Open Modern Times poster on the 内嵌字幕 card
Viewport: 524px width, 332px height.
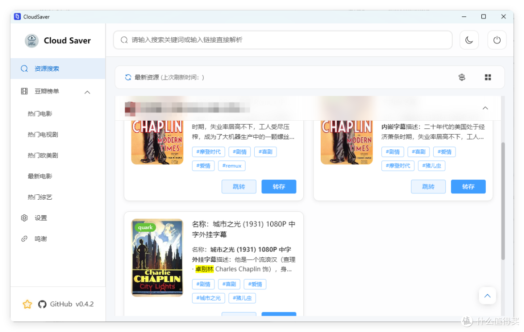[x=347, y=142]
